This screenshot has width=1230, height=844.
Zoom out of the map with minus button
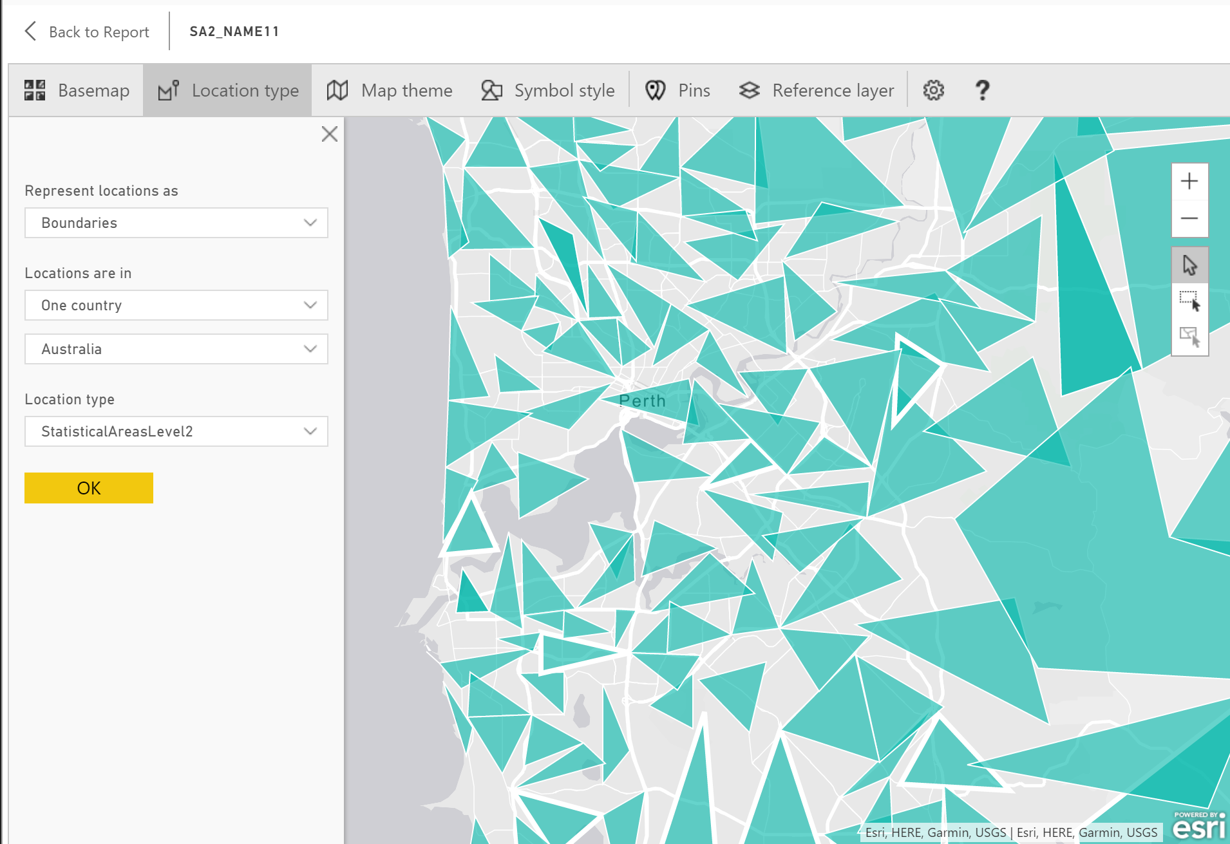pos(1189,218)
